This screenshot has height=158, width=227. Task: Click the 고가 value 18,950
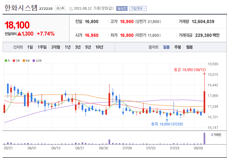point(127,22)
